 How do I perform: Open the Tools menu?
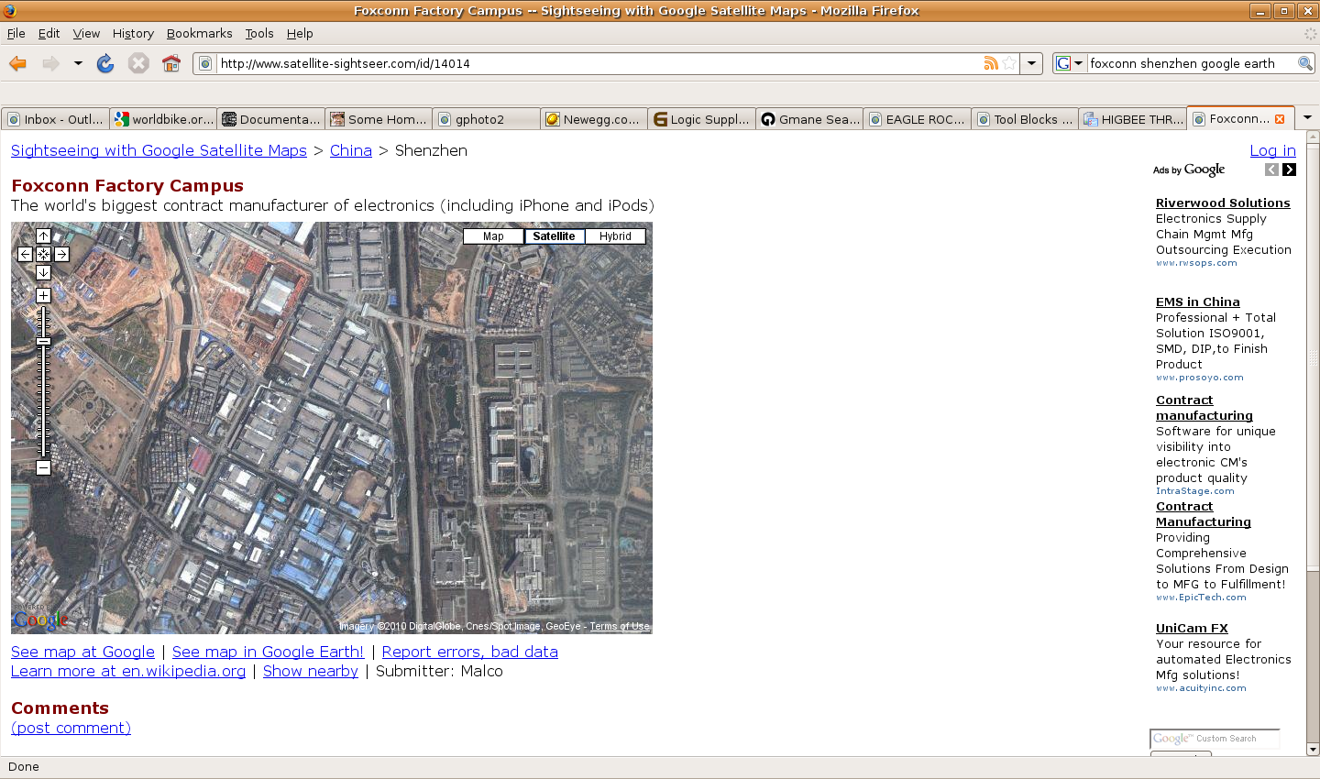pyautogui.click(x=259, y=33)
